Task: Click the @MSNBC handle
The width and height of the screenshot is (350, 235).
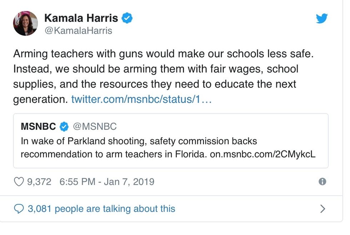Action: coord(95,126)
